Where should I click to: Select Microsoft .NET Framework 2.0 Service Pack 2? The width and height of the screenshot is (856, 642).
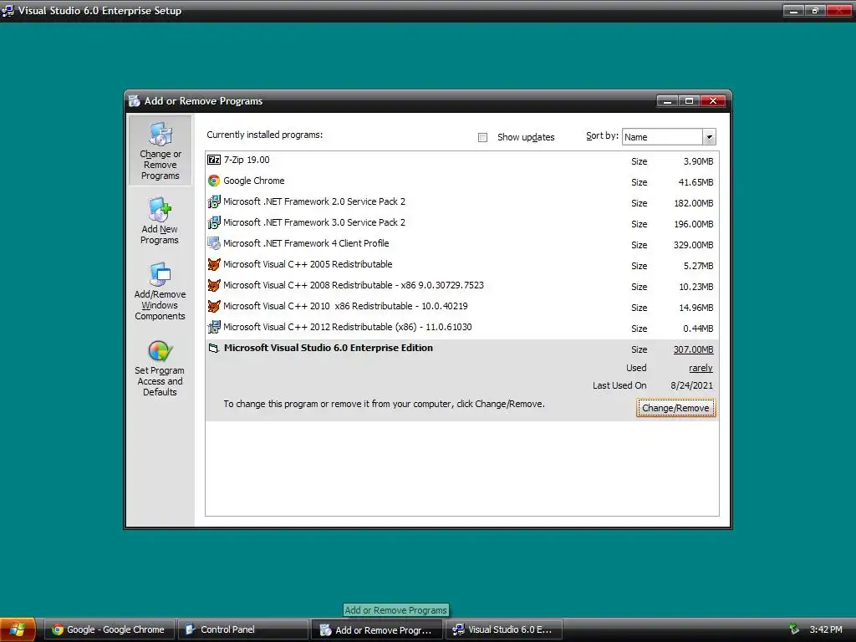(x=461, y=202)
